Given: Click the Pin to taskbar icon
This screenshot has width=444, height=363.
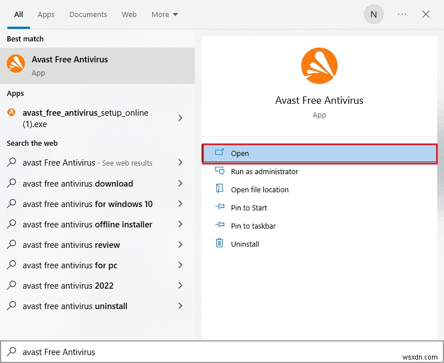Looking at the screenshot, I should 220,226.
